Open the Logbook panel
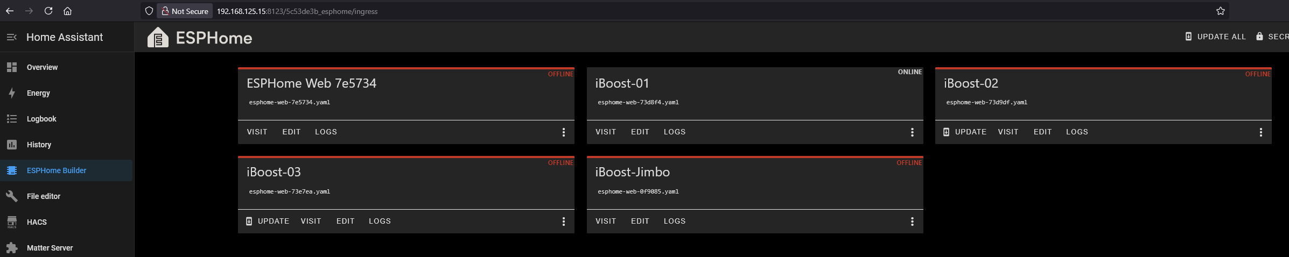 66,119
